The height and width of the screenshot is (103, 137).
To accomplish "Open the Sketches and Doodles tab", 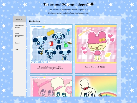I will [x=20, y=26].
